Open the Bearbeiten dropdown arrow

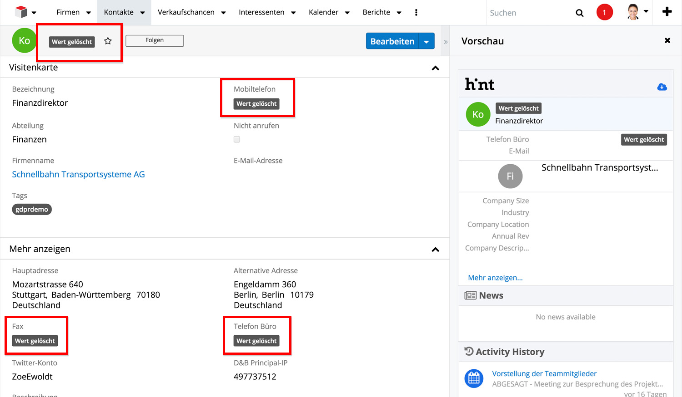pyautogui.click(x=426, y=41)
